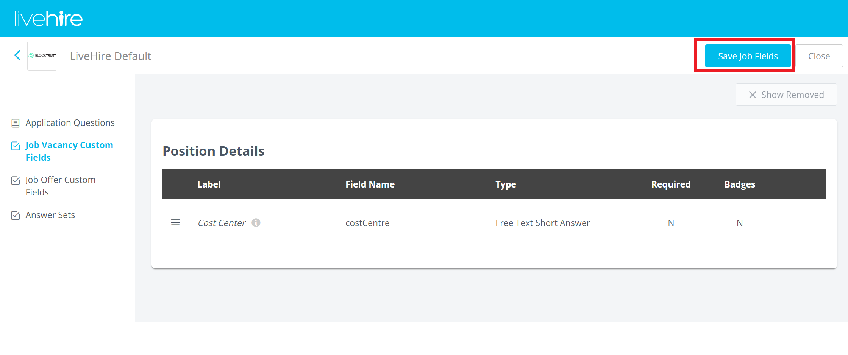This screenshot has width=848, height=355.
Task: Click the info icon next to Cost Center
Action: (x=256, y=223)
